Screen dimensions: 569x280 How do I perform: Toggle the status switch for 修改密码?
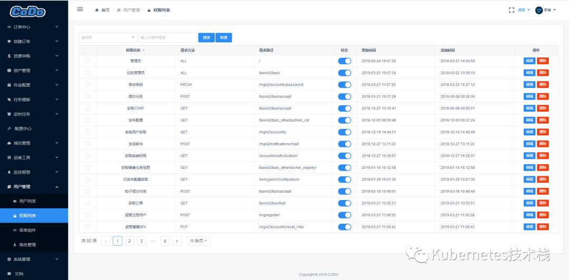pyautogui.click(x=345, y=85)
